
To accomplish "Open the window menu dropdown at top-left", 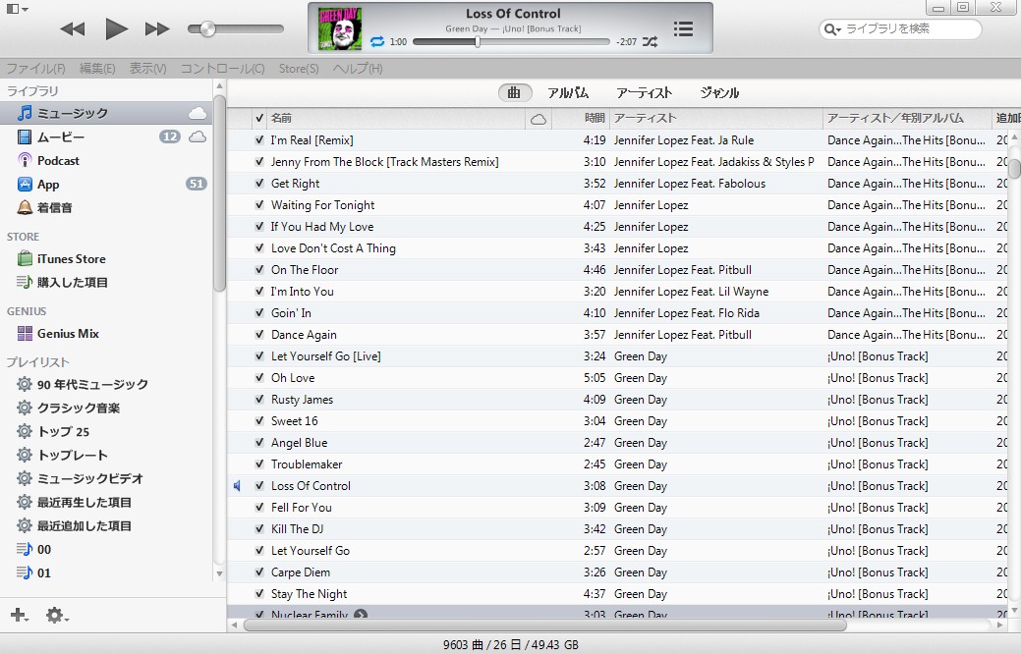I will (x=18, y=9).
